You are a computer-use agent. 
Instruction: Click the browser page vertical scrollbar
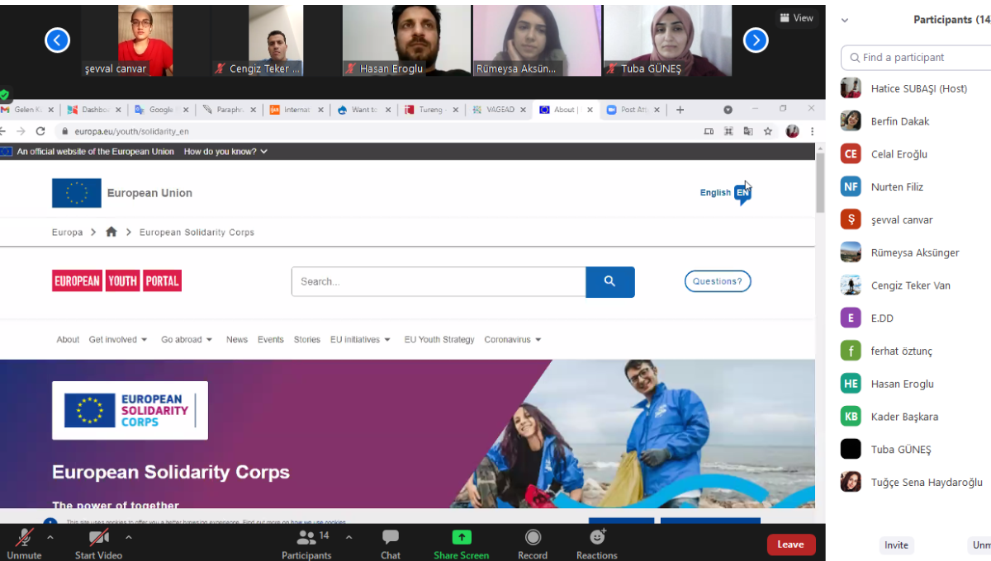[x=820, y=185]
